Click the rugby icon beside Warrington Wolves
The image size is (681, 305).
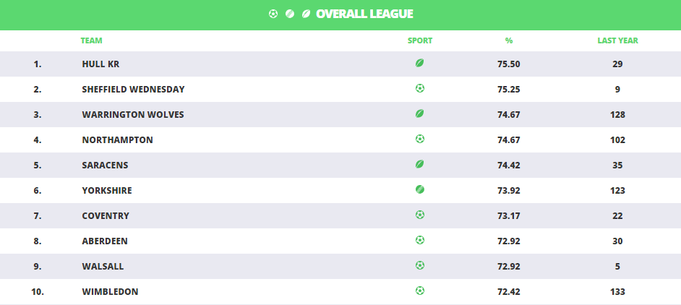tap(419, 113)
